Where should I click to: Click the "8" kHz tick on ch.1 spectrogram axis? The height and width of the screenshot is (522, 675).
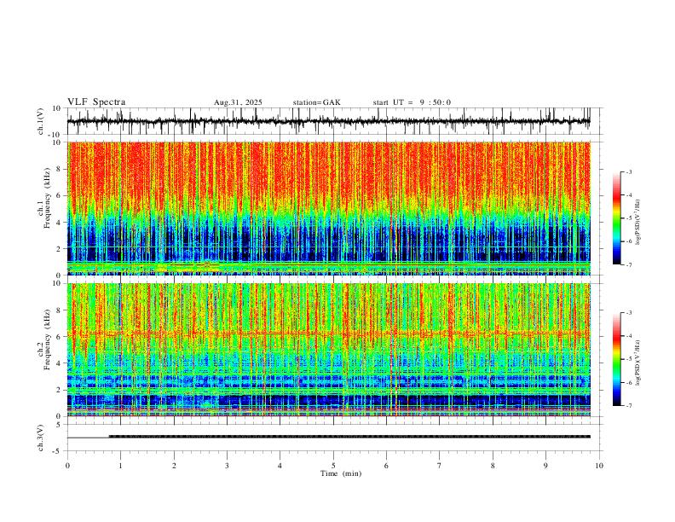point(61,169)
